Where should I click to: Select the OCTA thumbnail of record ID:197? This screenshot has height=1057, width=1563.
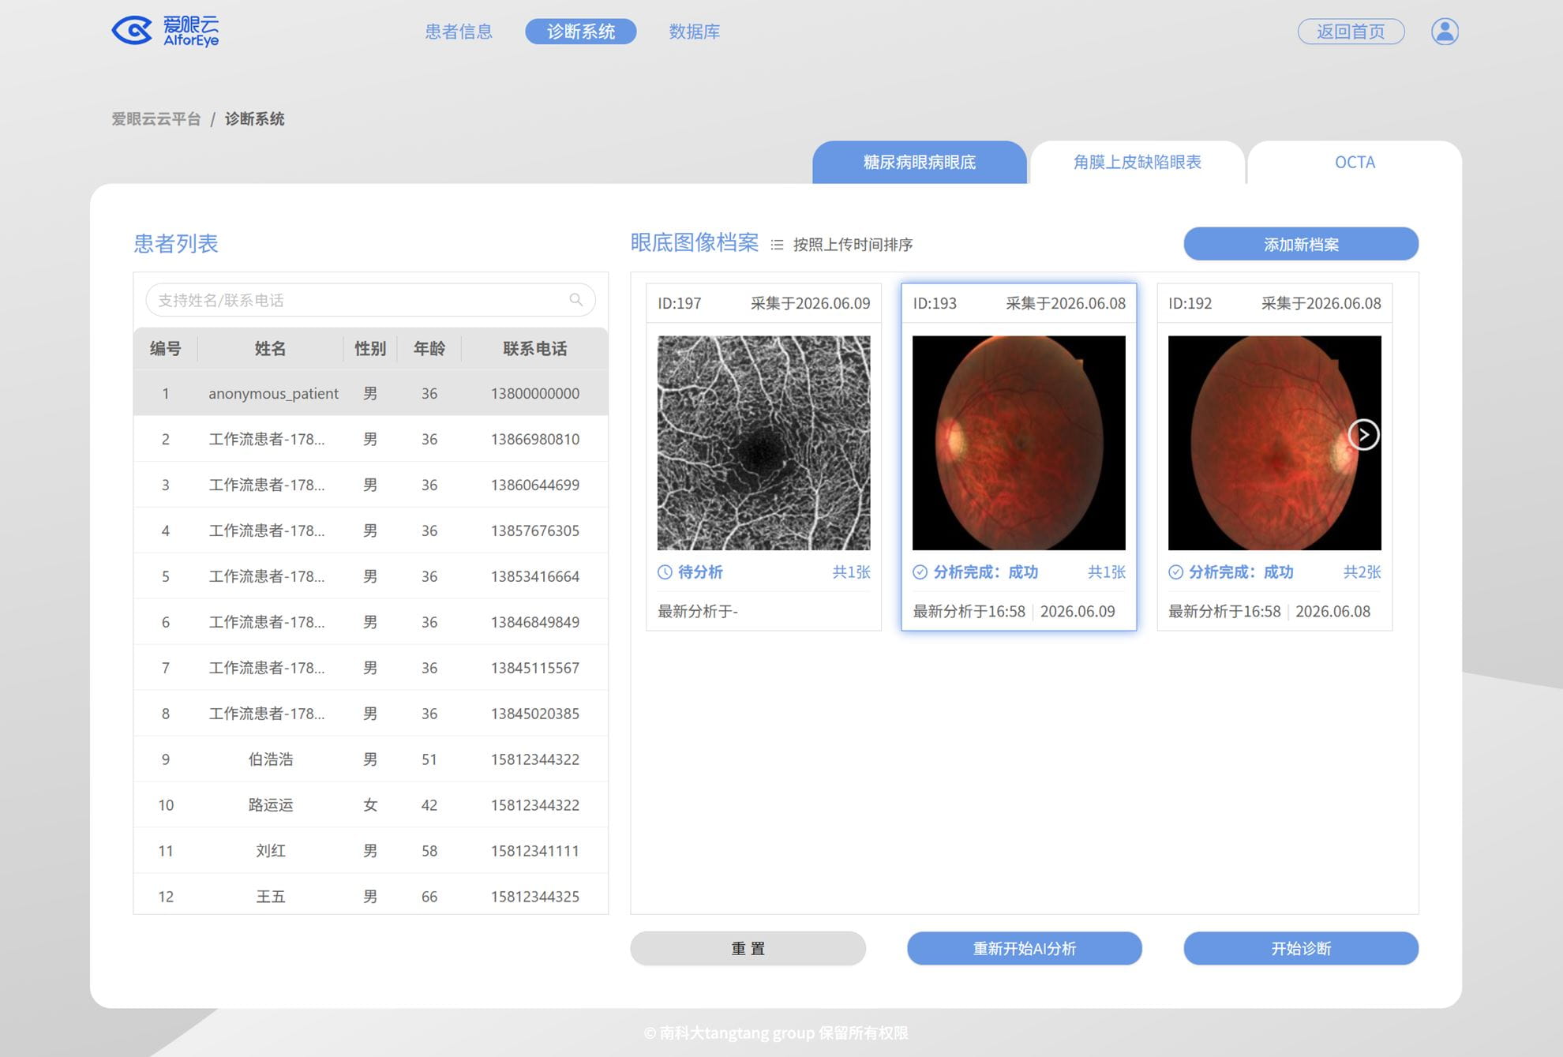point(764,443)
